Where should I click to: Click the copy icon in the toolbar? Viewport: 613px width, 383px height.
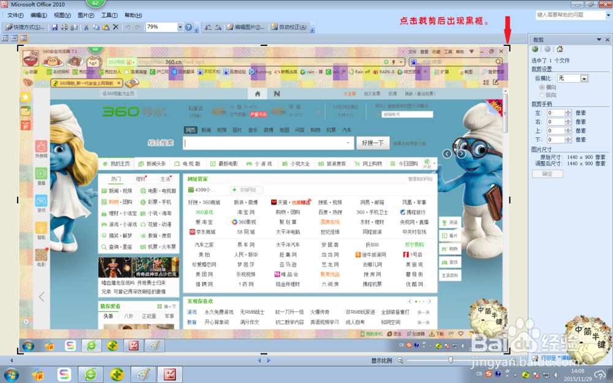pyautogui.click(x=96, y=27)
